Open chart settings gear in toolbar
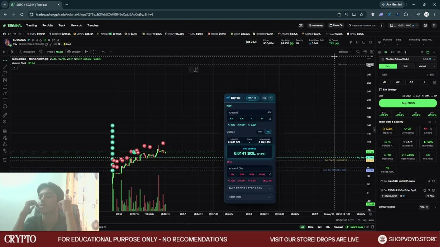440x247 pixels. click(365, 52)
